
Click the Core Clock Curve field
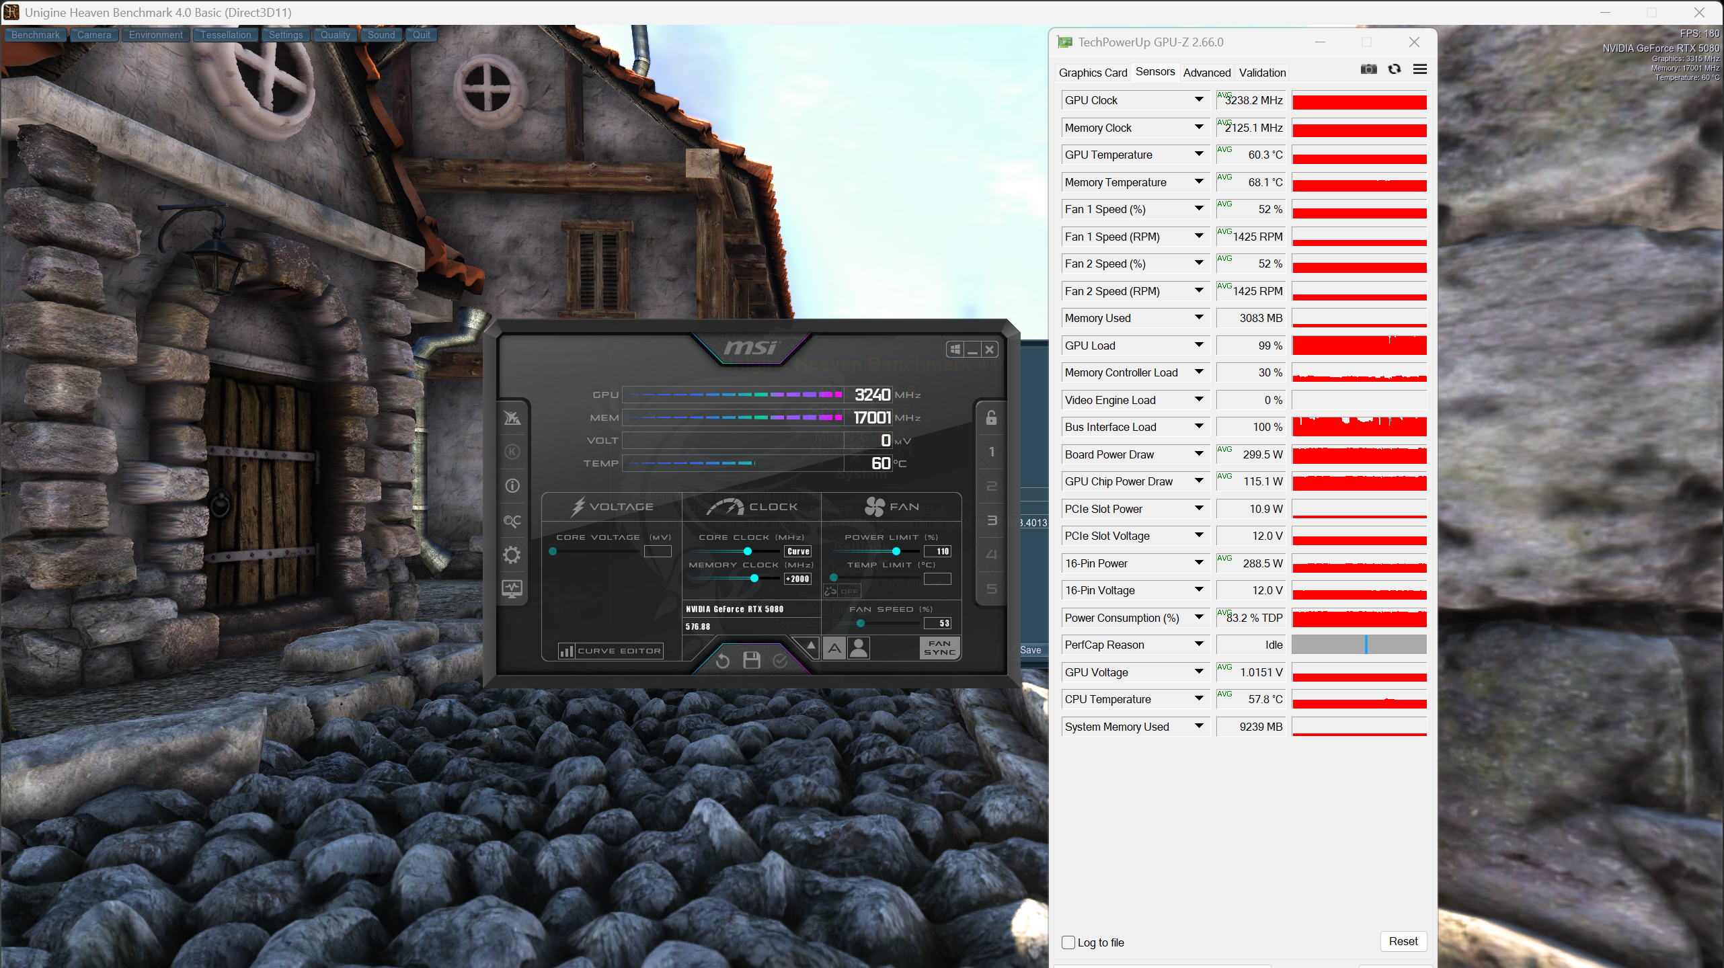pos(797,551)
